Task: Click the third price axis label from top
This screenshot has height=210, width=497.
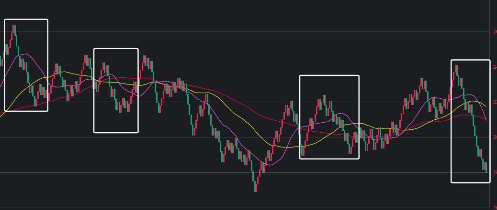Action: point(495,102)
